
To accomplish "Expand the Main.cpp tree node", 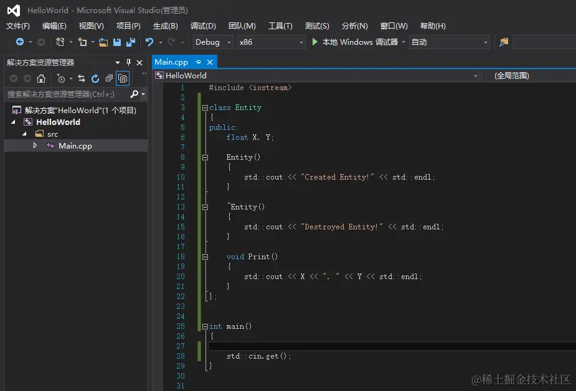I will (35, 145).
